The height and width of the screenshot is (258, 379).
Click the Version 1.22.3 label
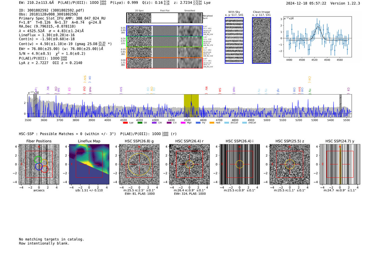(345, 3)
